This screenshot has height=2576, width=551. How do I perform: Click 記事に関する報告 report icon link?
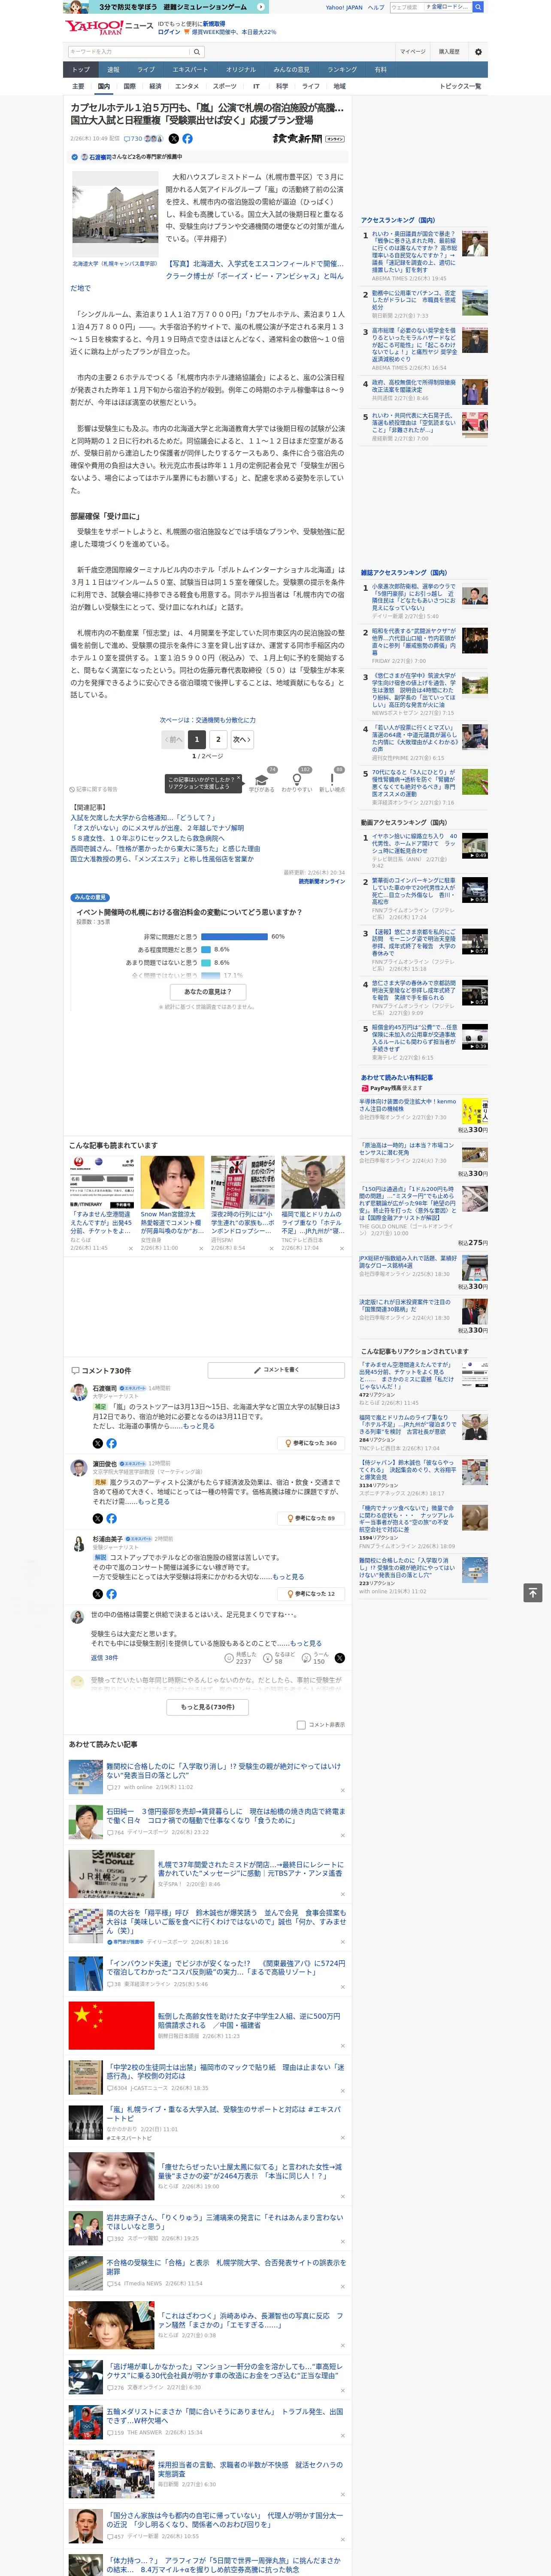click(93, 789)
